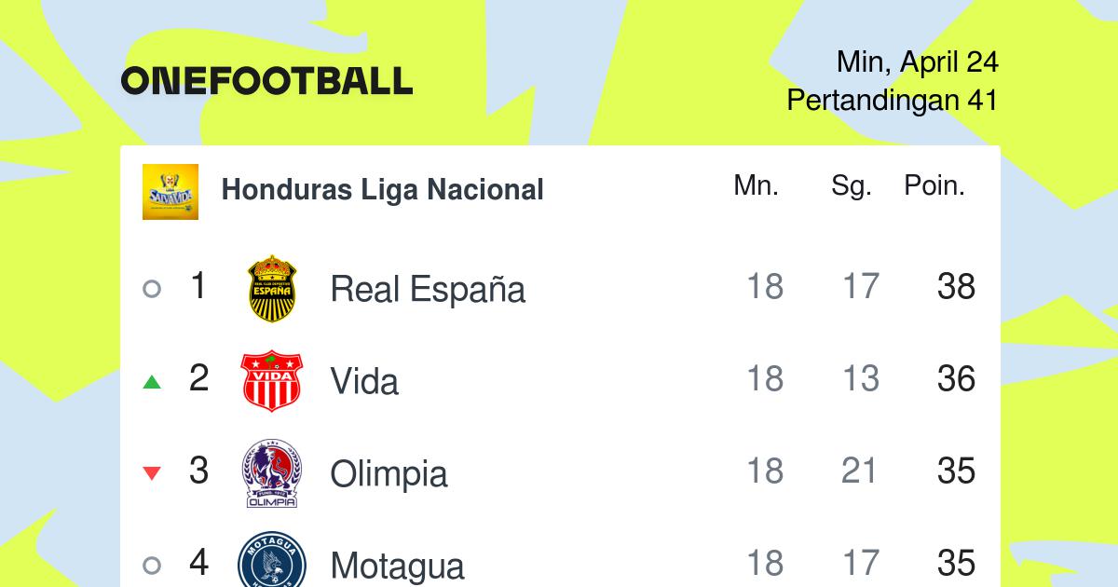This screenshot has width=1118, height=587.
Task: Click Motagua's unchanged position circle
Action: 152,565
